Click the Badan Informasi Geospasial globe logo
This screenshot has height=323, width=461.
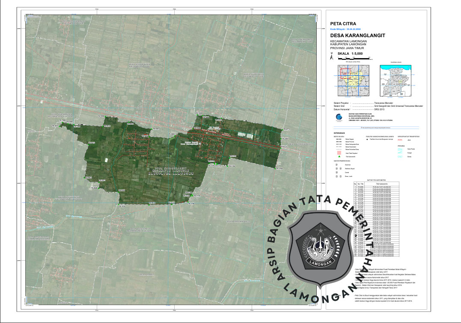tap(338, 117)
